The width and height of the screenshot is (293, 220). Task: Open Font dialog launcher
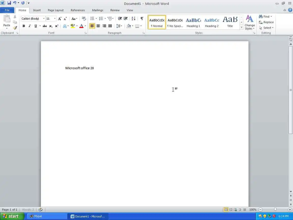click(85, 33)
